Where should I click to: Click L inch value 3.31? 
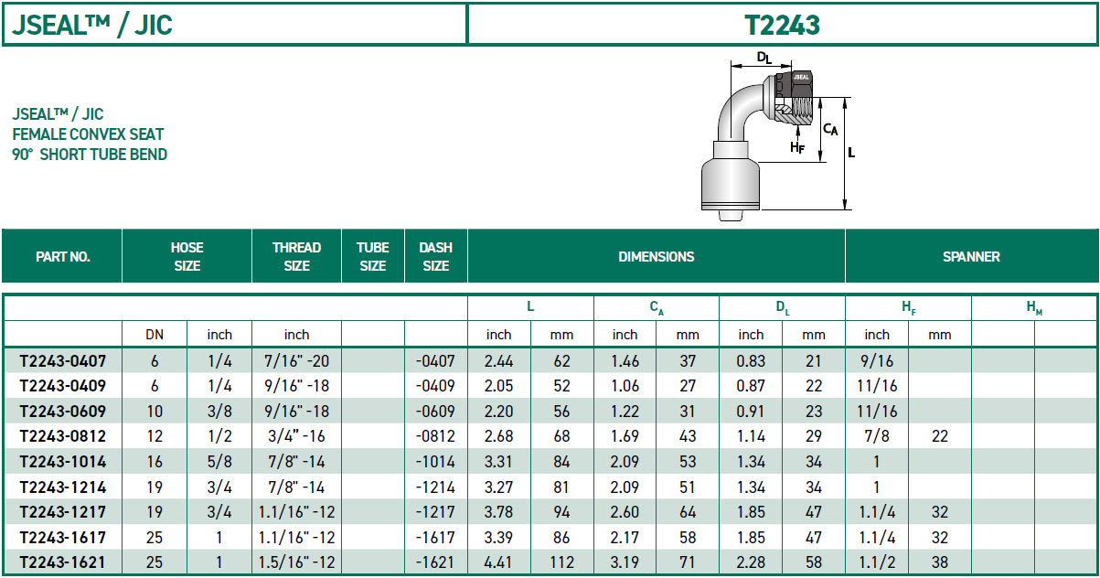pyautogui.click(x=498, y=462)
